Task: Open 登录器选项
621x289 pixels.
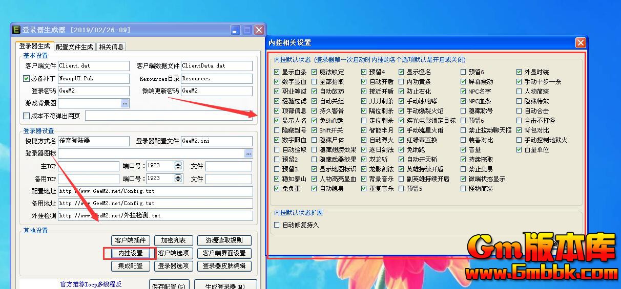Action: (x=173, y=266)
